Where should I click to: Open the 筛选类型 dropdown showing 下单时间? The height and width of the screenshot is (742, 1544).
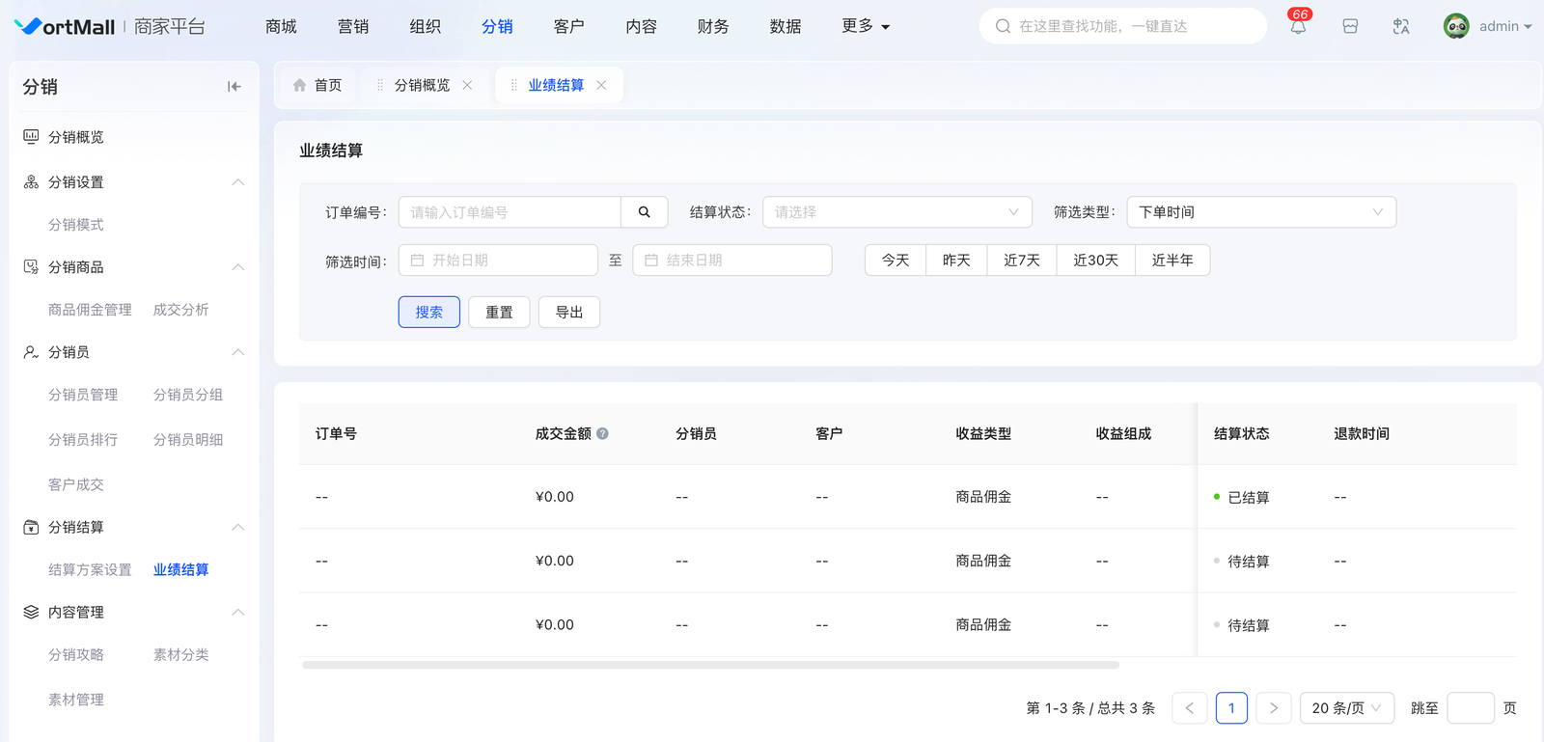tap(1260, 212)
